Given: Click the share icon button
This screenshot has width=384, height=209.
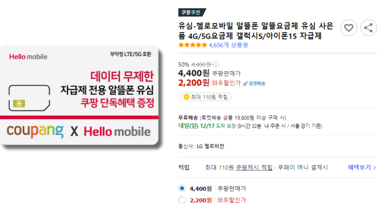Looking at the screenshot, I should pos(368,28).
